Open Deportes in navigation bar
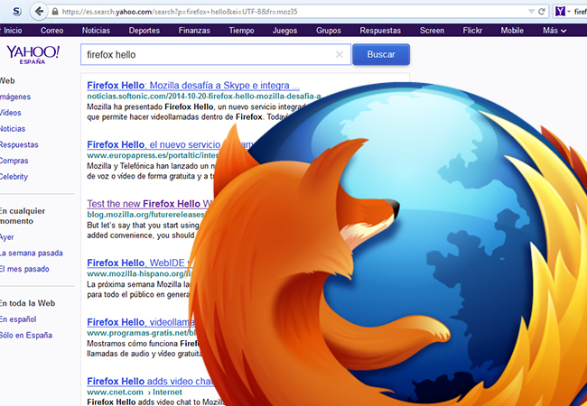587x406 pixels. click(x=144, y=31)
